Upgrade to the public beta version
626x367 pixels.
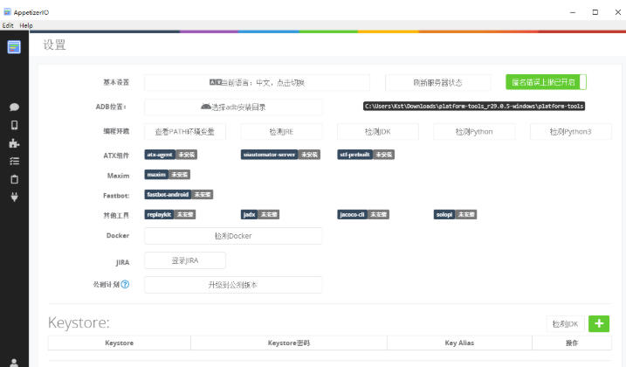(x=233, y=285)
